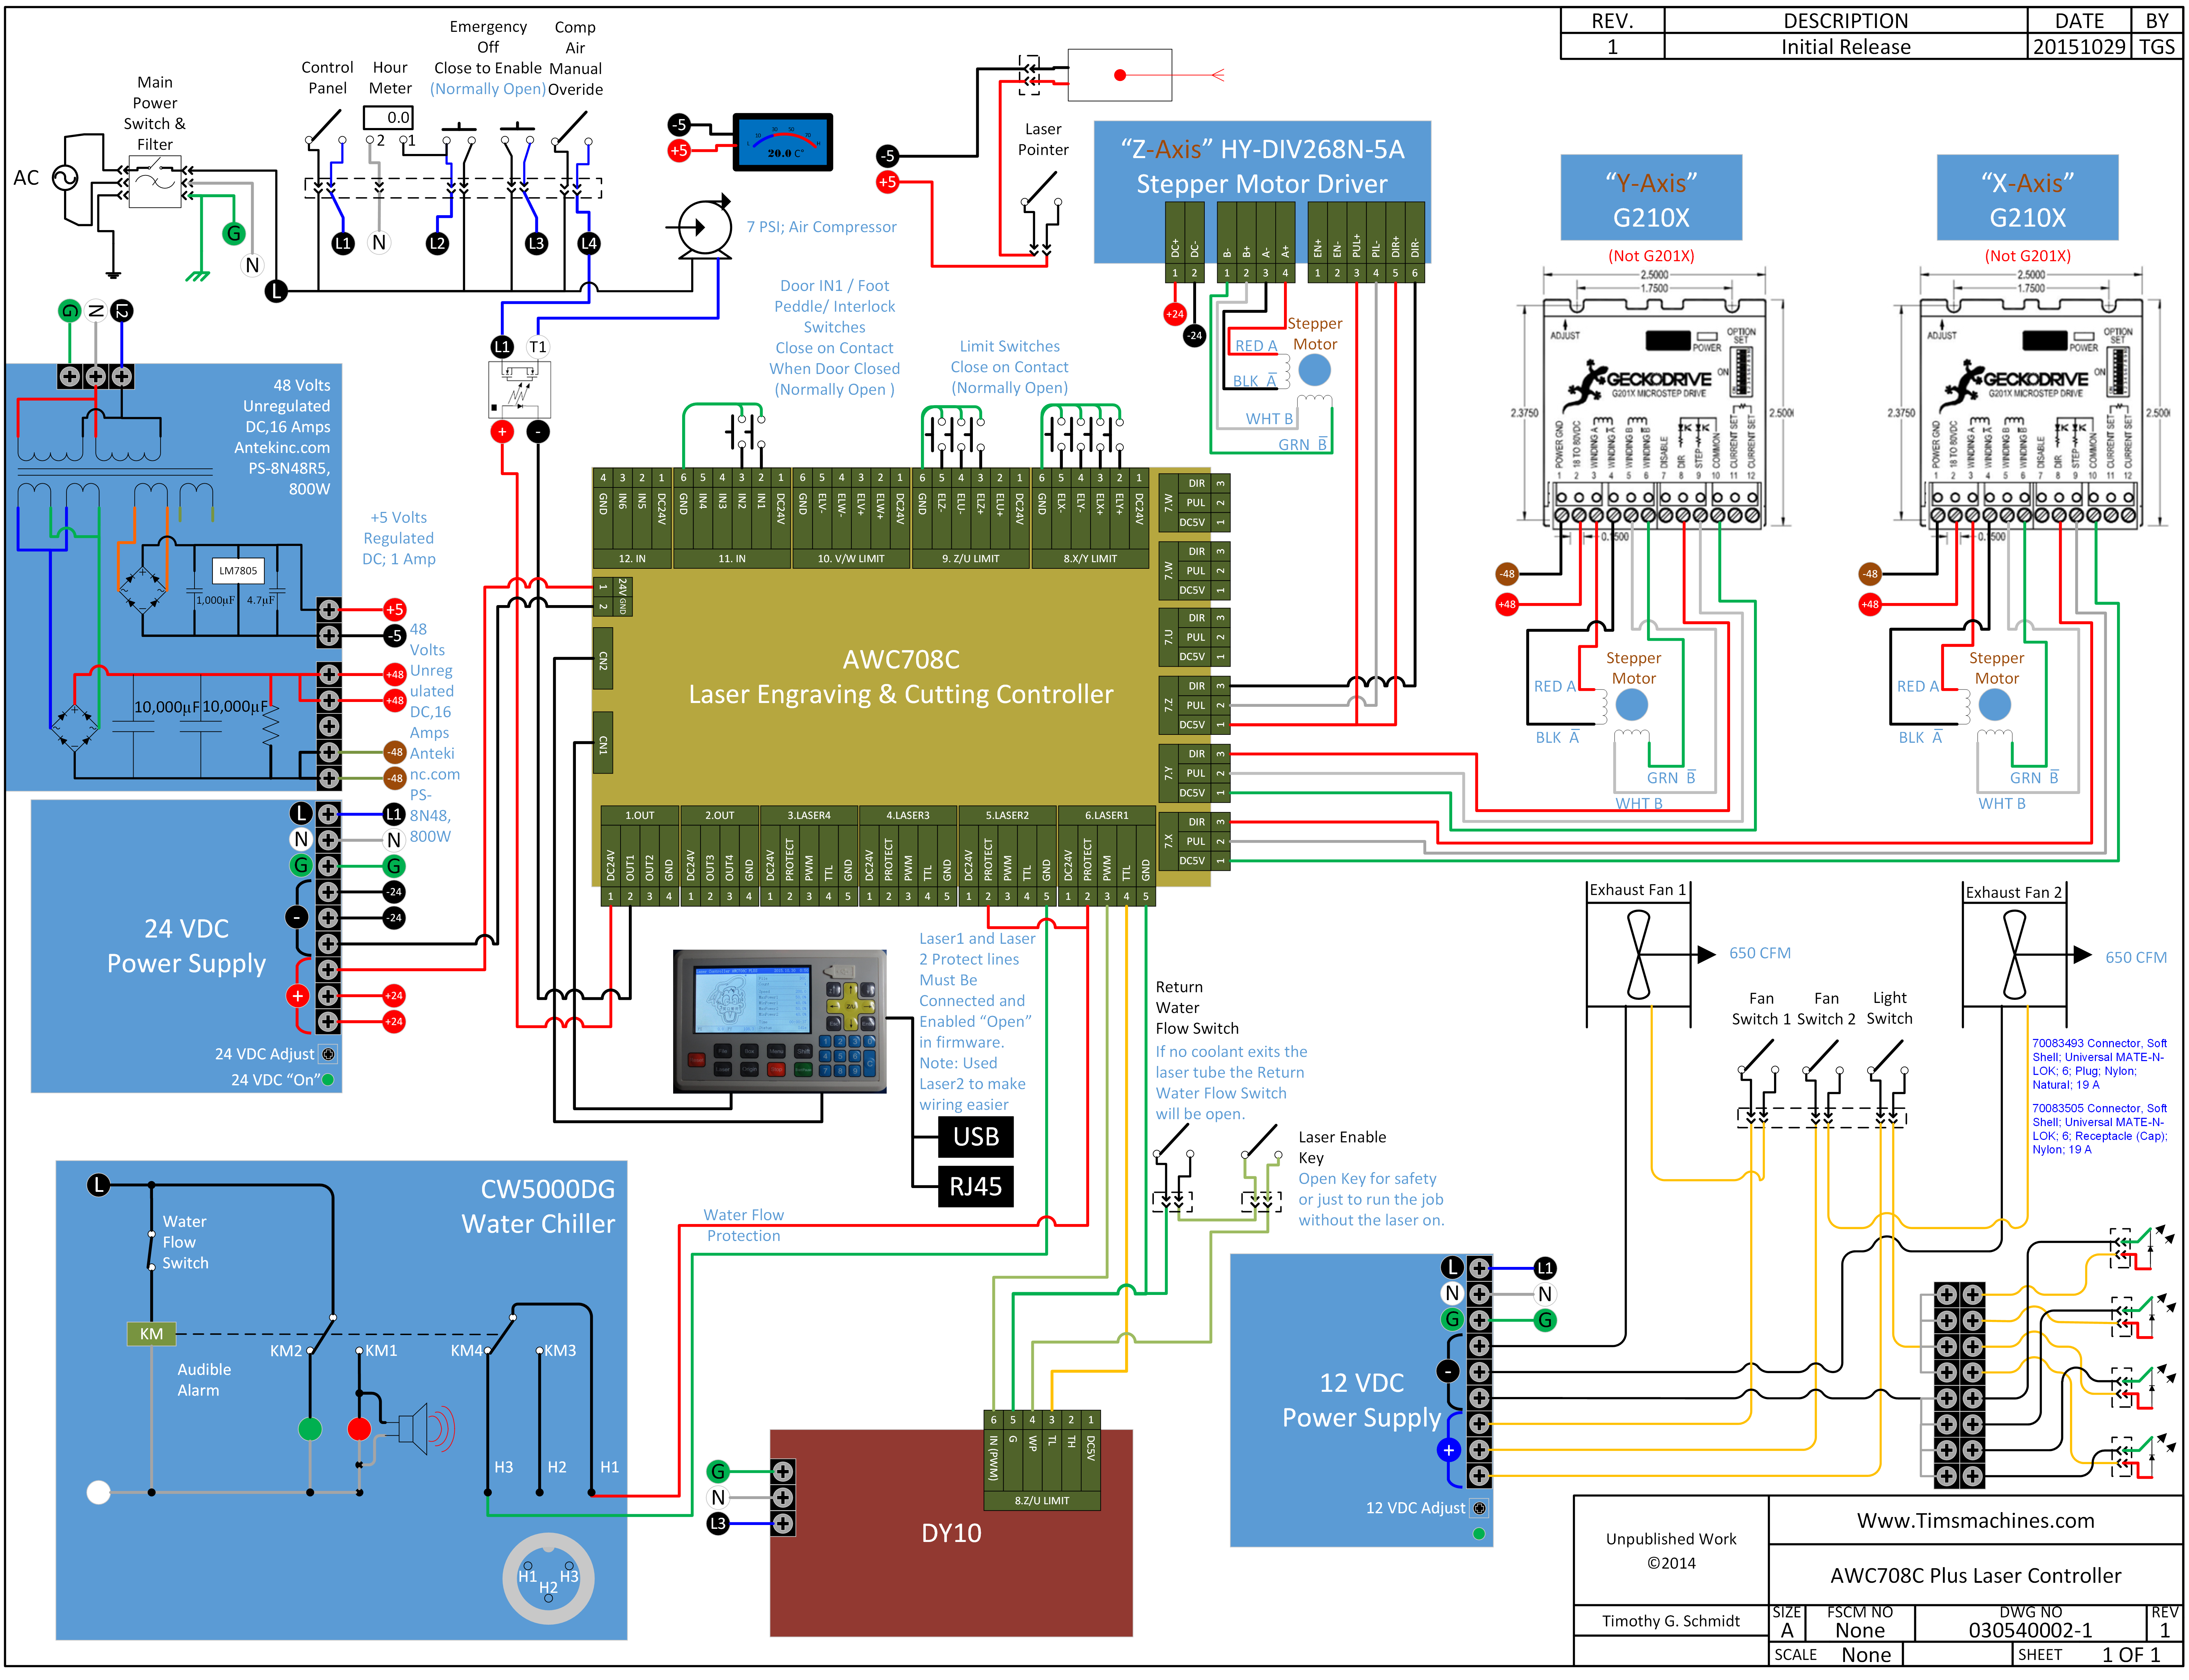Click the temperature gauge display

coord(783,142)
